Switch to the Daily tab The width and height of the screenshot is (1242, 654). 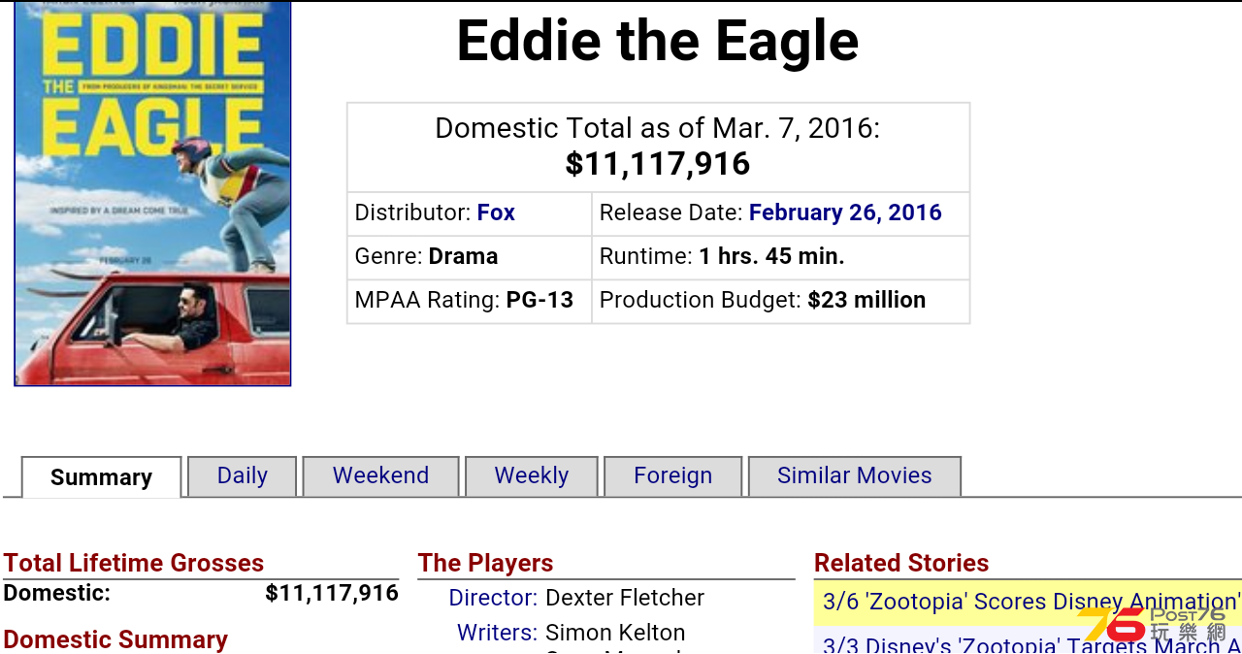coord(242,476)
